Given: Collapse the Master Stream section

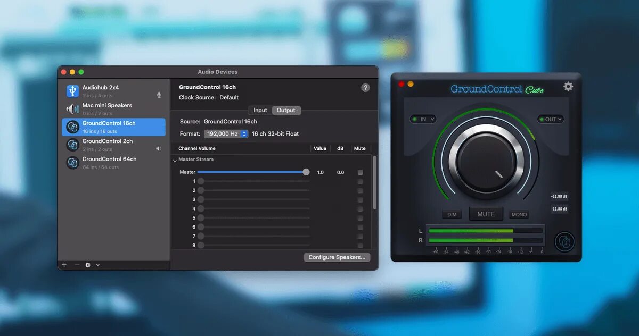Looking at the screenshot, I should (175, 160).
